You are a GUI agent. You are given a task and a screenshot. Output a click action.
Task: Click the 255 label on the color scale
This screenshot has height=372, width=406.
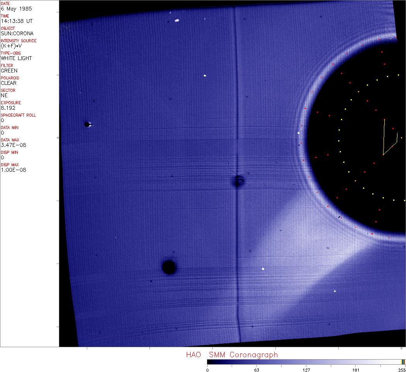402,370
